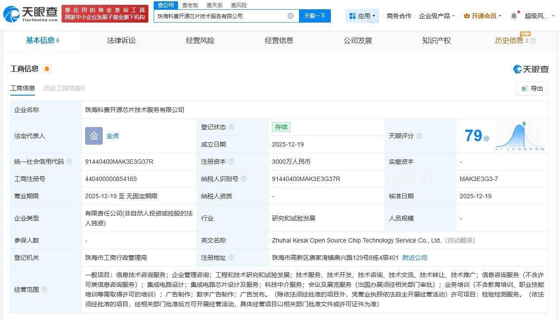Click the registration number 440400000854165
The height and width of the screenshot is (320, 559).
(111, 179)
